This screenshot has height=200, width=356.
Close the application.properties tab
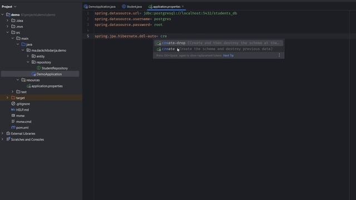183,6
